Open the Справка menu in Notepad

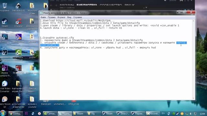pyautogui.click(x=77, y=17)
